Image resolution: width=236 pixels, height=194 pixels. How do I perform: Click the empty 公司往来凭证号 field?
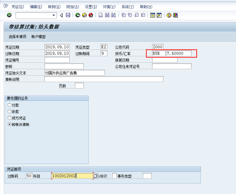tap(172, 66)
